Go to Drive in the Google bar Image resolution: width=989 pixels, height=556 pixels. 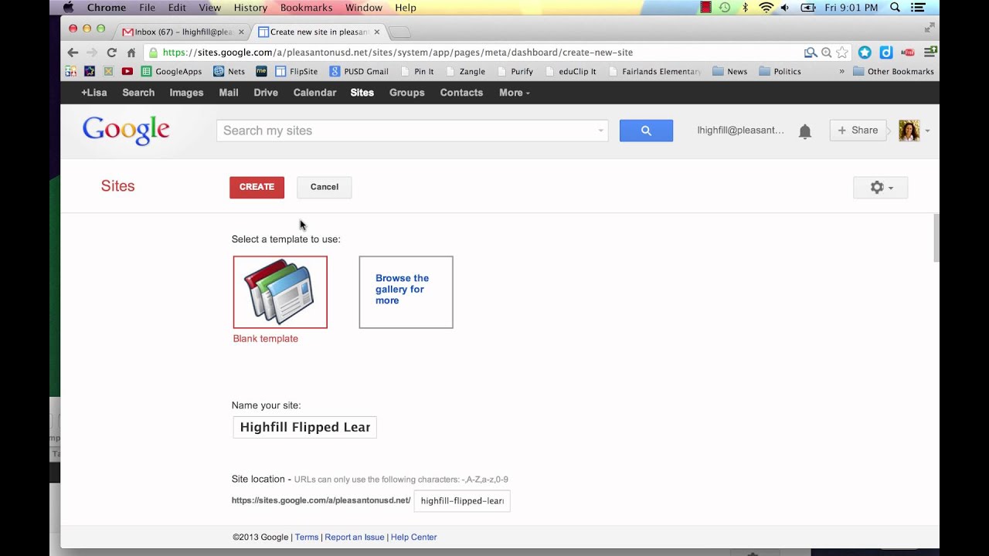click(266, 93)
